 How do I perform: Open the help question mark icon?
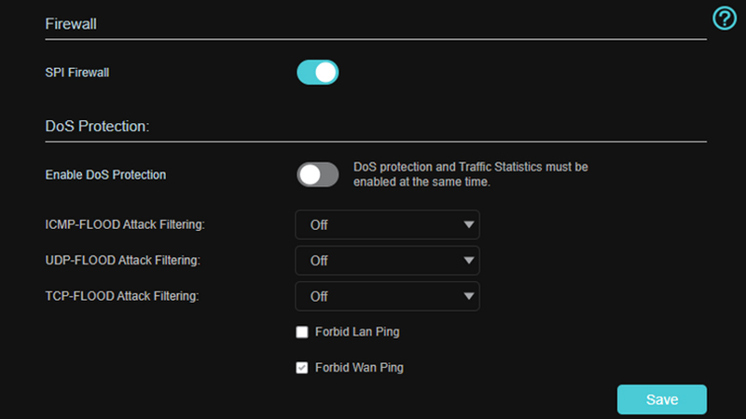(725, 18)
